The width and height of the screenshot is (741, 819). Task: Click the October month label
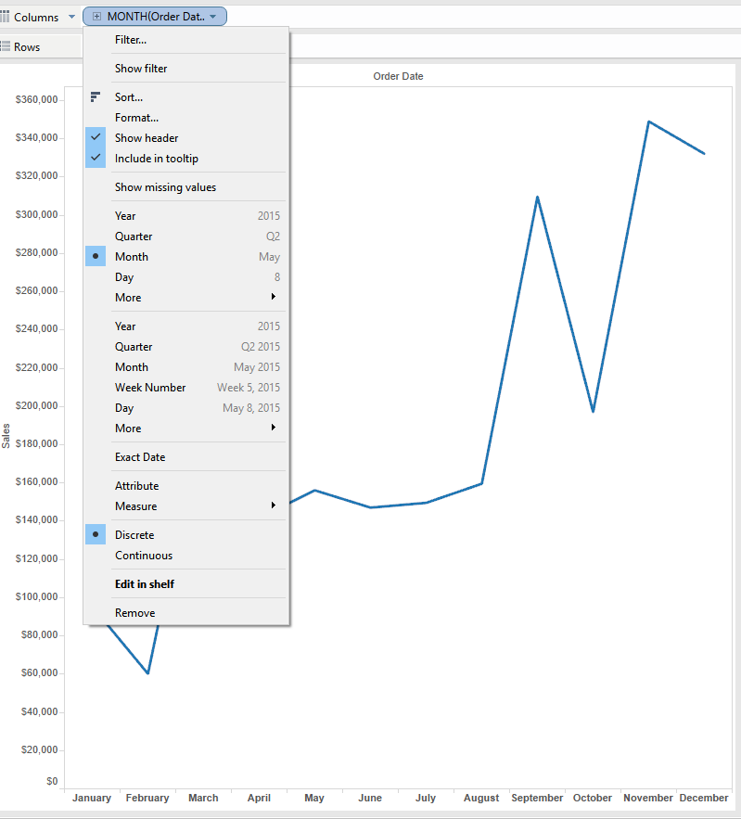pyautogui.click(x=593, y=798)
